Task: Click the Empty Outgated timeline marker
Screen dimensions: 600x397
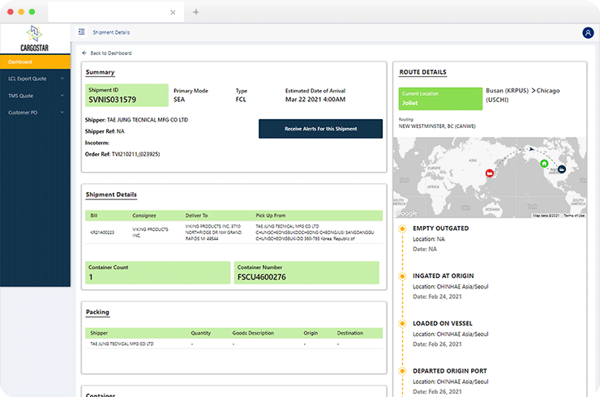Action: pyautogui.click(x=402, y=228)
